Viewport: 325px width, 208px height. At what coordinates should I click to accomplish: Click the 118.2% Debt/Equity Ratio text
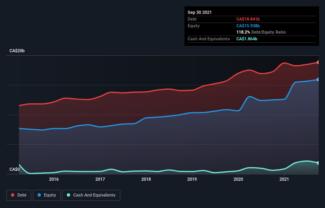click(x=261, y=32)
